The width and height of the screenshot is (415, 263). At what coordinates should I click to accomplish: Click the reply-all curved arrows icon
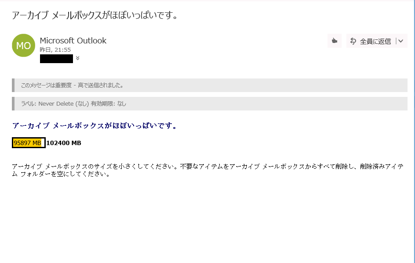353,41
